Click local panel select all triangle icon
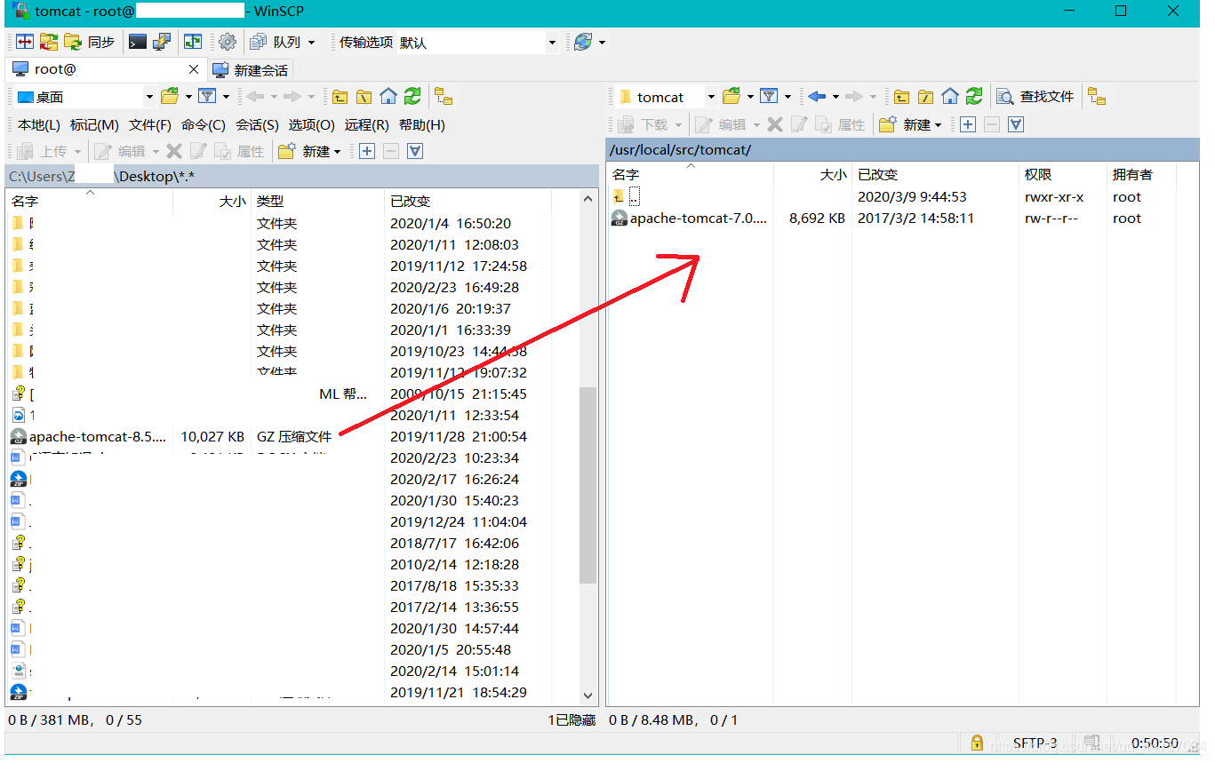Image resolution: width=1215 pixels, height=763 pixels. [x=415, y=152]
